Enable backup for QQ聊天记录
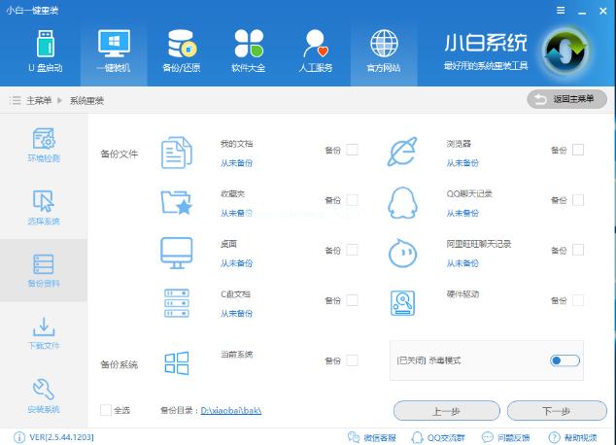Image resolution: width=616 pixels, height=445 pixels. [578, 200]
